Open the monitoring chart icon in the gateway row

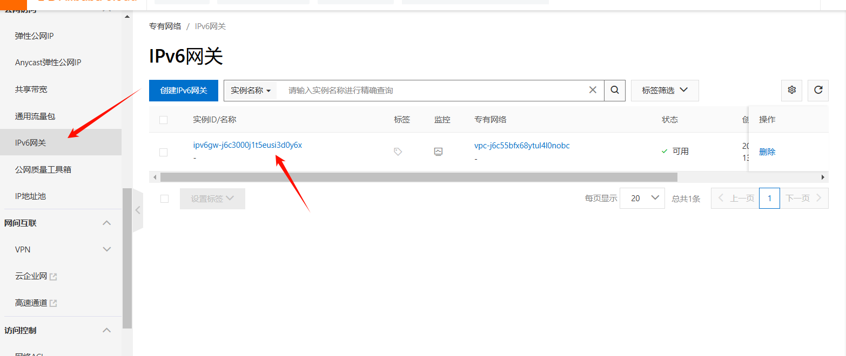coord(438,152)
